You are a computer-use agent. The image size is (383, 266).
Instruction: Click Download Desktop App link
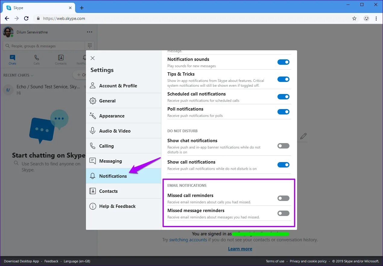[x=21, y=261]
